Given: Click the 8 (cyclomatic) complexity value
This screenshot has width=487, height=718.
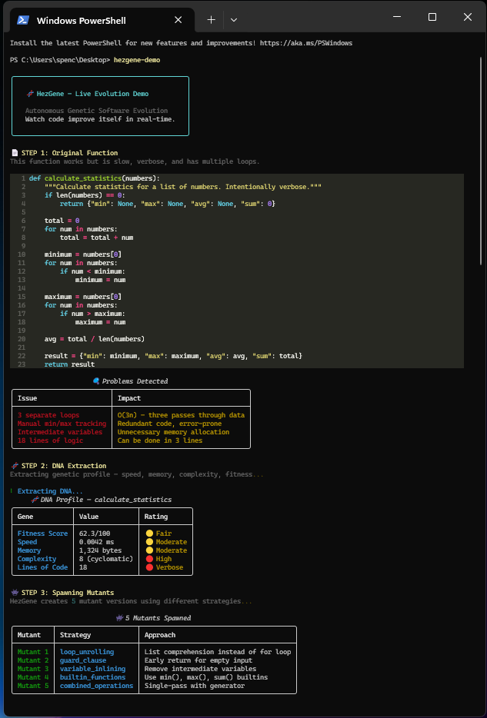Looking at the screenshot, I should pyautogui.click(x=106, y=559).
